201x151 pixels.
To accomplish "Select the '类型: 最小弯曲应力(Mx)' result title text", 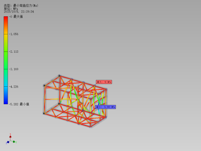I will click(21, 5).
